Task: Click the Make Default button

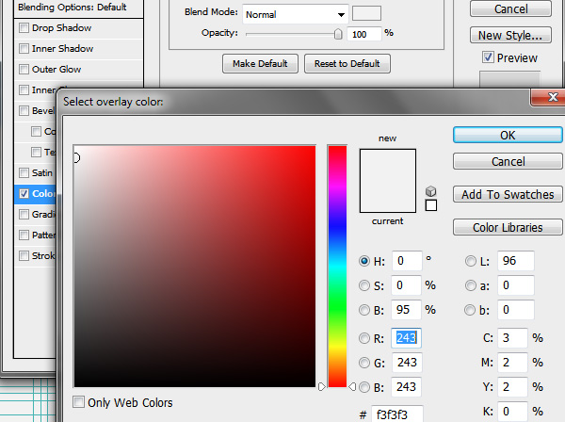Action: pyautogui.click(x=260, y=64)
